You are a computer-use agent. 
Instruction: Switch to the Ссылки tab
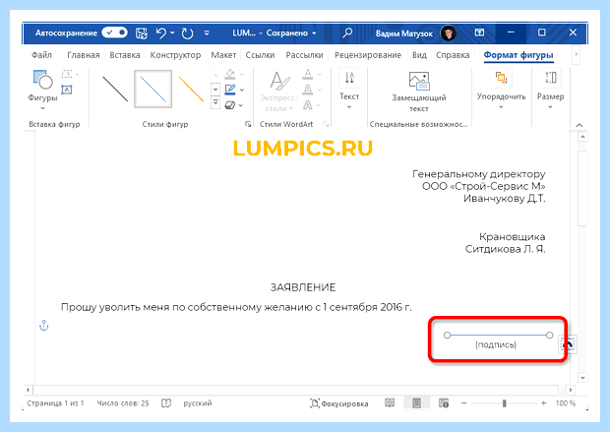(x=260, y=55)
